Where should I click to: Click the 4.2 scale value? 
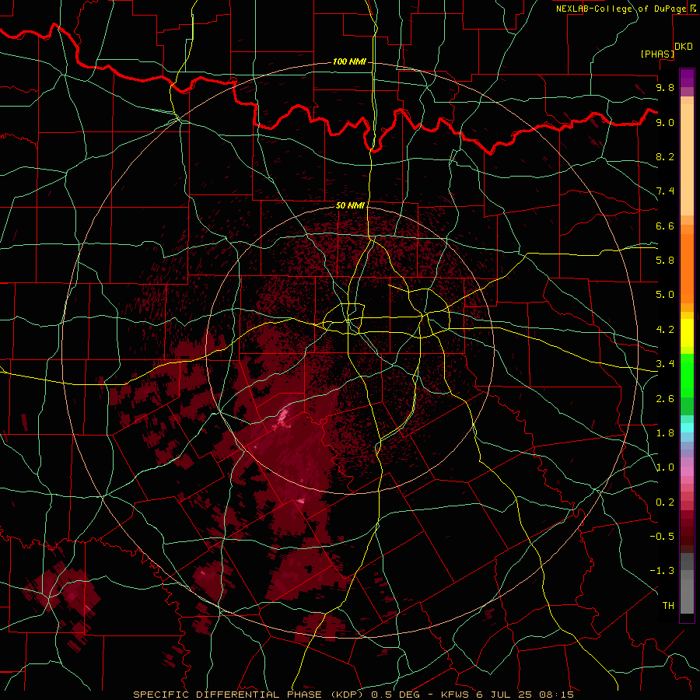coord(665,330)
